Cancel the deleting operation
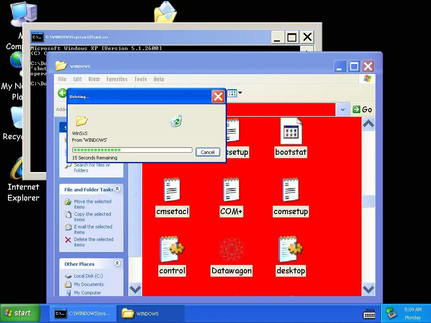 coord(208,152)
